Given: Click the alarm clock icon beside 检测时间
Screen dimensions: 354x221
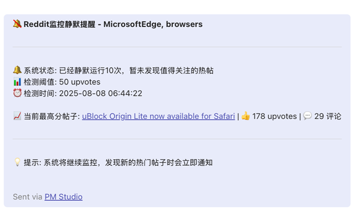Looking at the screenshot, I should click(17, 93).
